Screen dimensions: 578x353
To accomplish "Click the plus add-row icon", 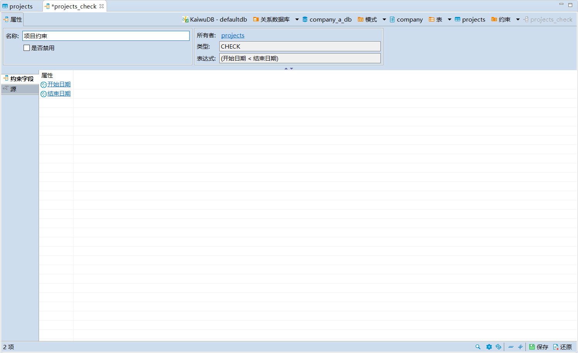I will pos(520,347).
